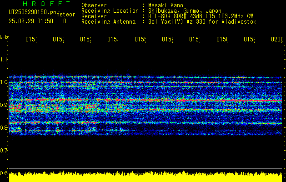Click the 0.9 frequency axis label
The height and width of the screenshot is (182, 286).
(4, 105)
